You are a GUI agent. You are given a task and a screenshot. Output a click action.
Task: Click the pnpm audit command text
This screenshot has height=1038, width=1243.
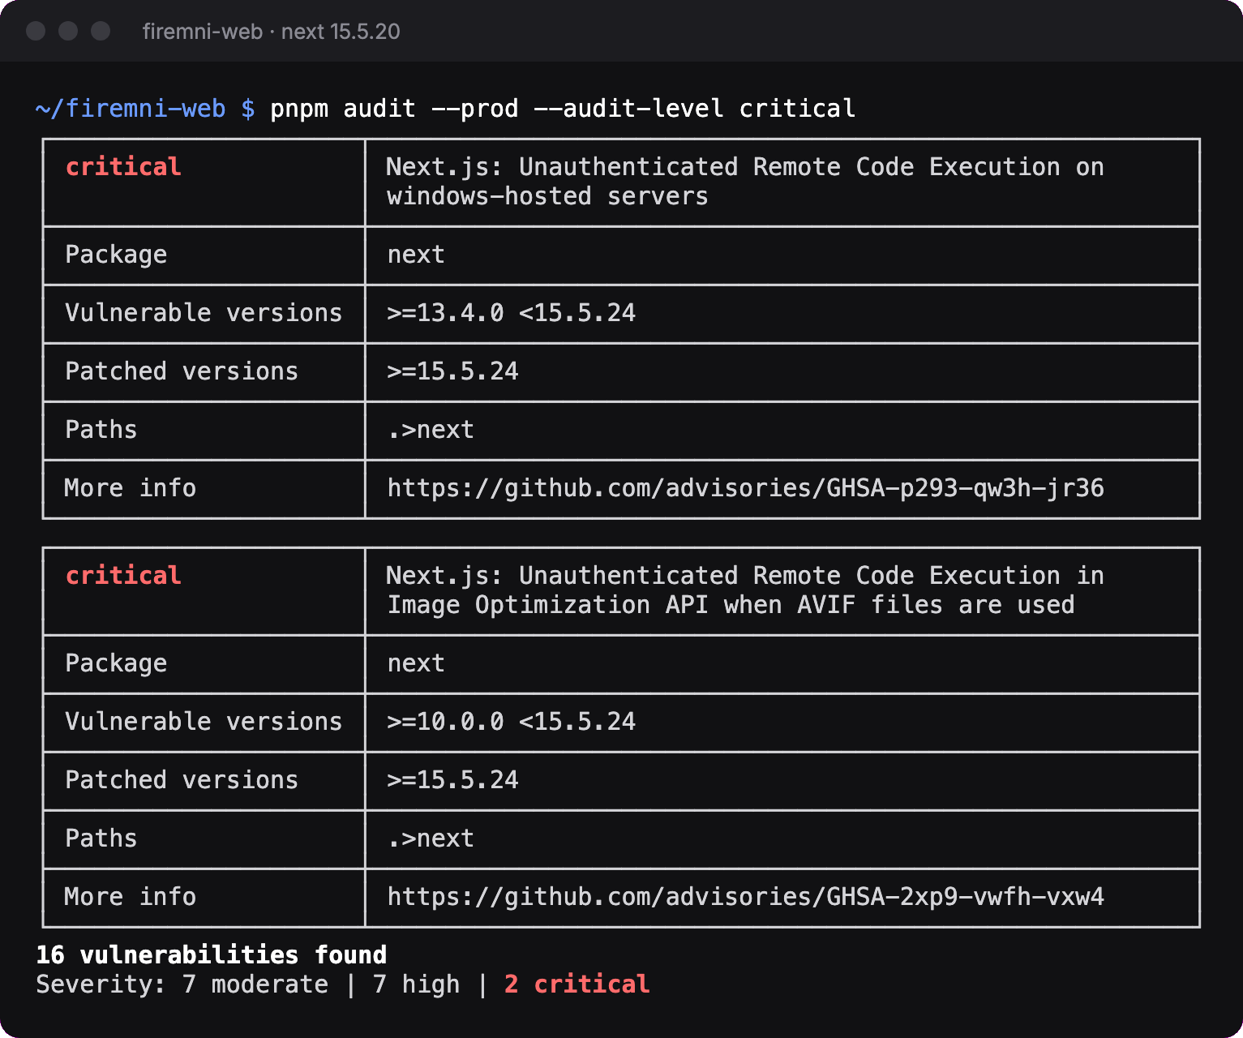[563, 109]
